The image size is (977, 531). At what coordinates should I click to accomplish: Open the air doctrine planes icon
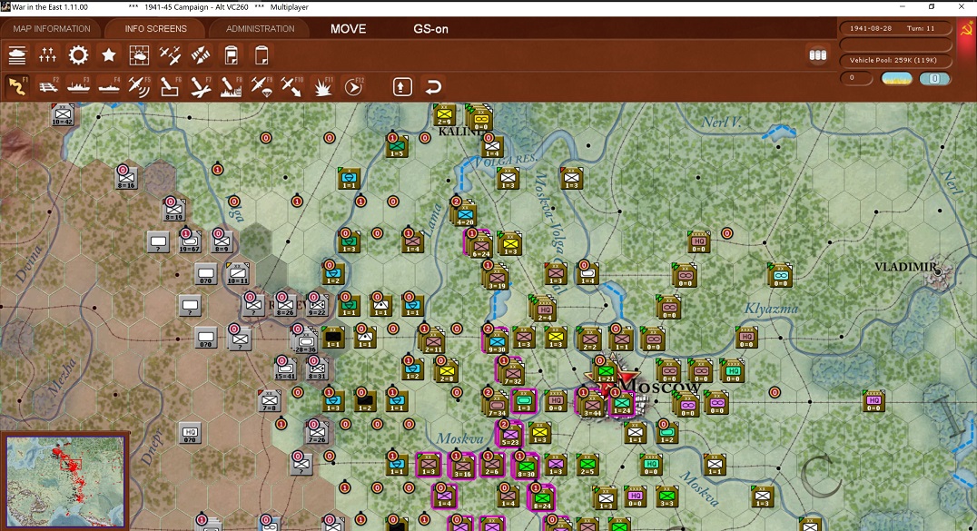(170, 56)
